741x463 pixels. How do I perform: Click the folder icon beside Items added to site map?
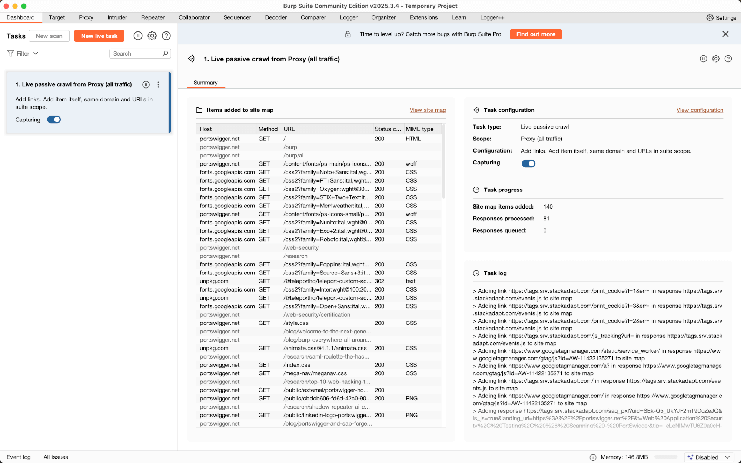[199, 110]
